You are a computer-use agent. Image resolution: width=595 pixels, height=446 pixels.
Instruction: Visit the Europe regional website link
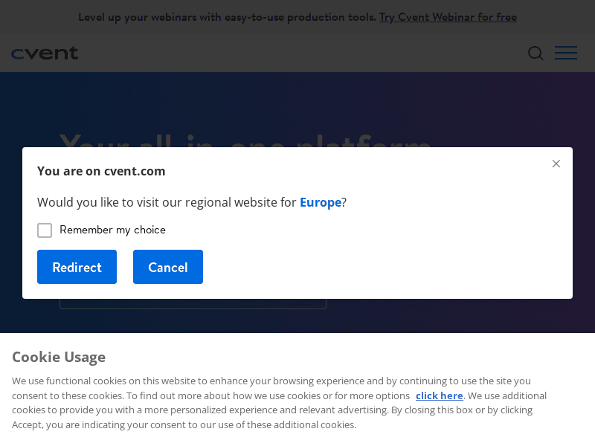pos(320,201)
